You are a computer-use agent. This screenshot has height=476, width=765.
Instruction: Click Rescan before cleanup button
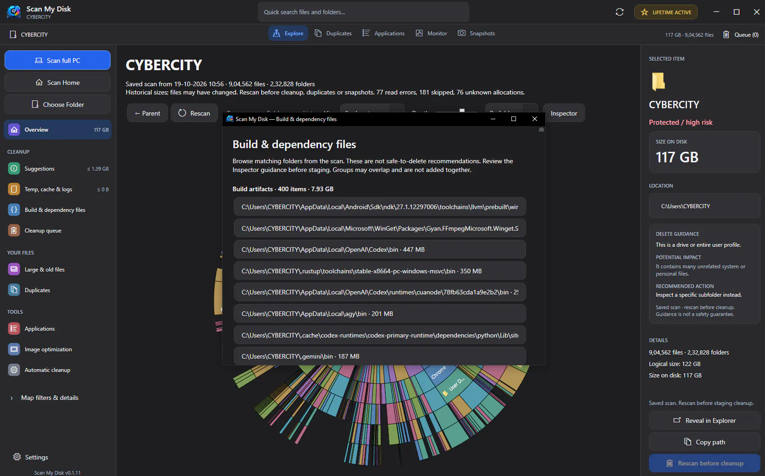[704, 463]
